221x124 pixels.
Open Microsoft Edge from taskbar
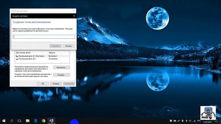point(36,121)
